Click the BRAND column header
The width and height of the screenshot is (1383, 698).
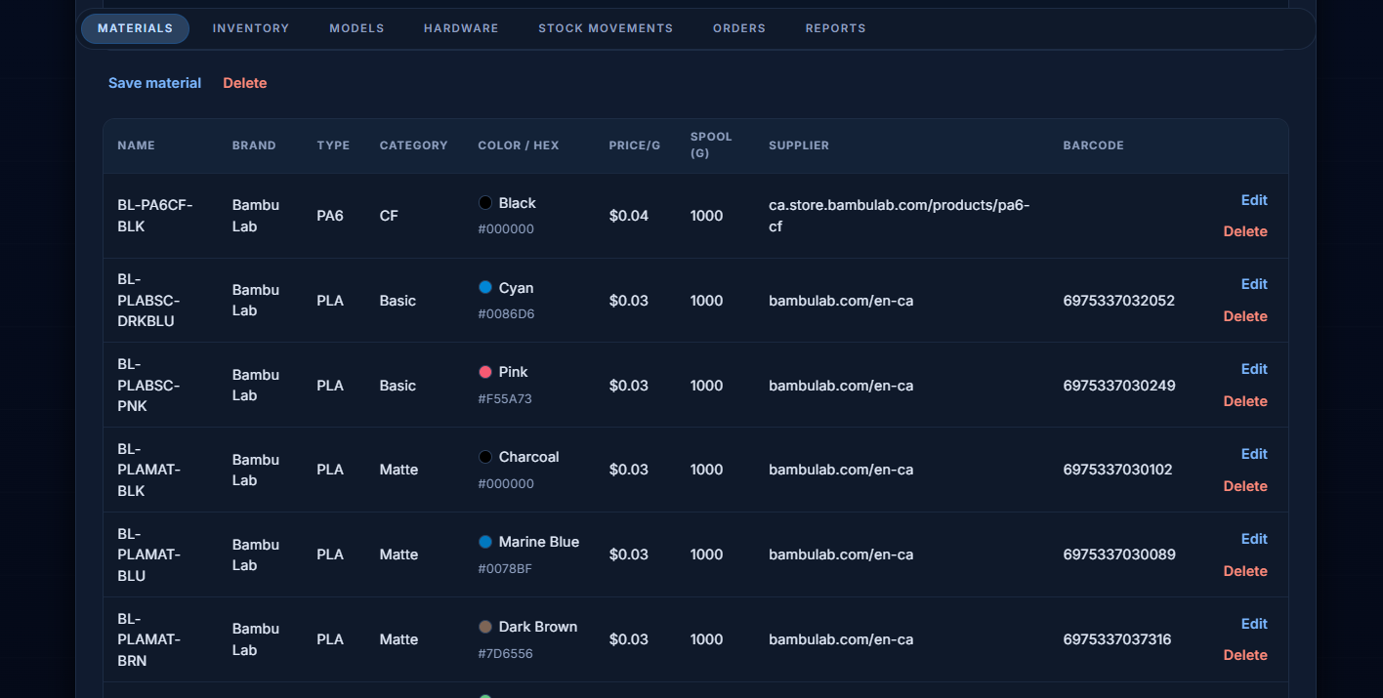[254, 145]
